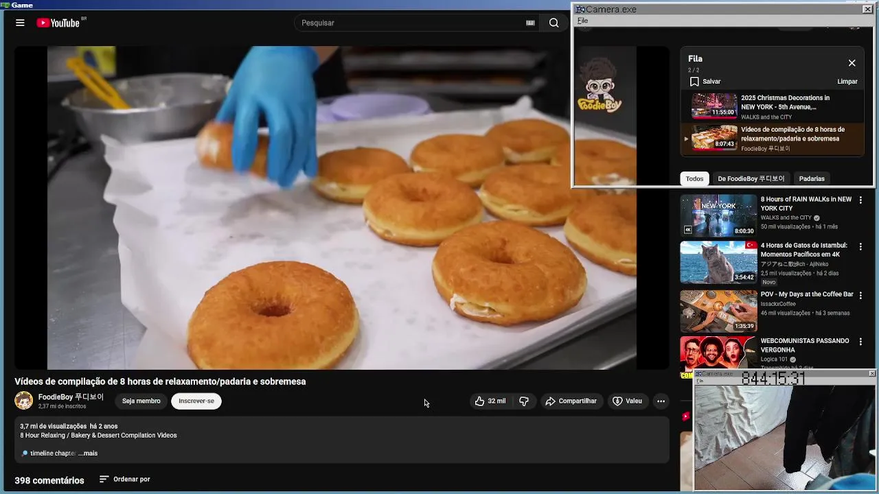Open 4 Horas de Gatos de Istambul title
The height and width of the screenshot is (494, 879).
pos(804,250)
